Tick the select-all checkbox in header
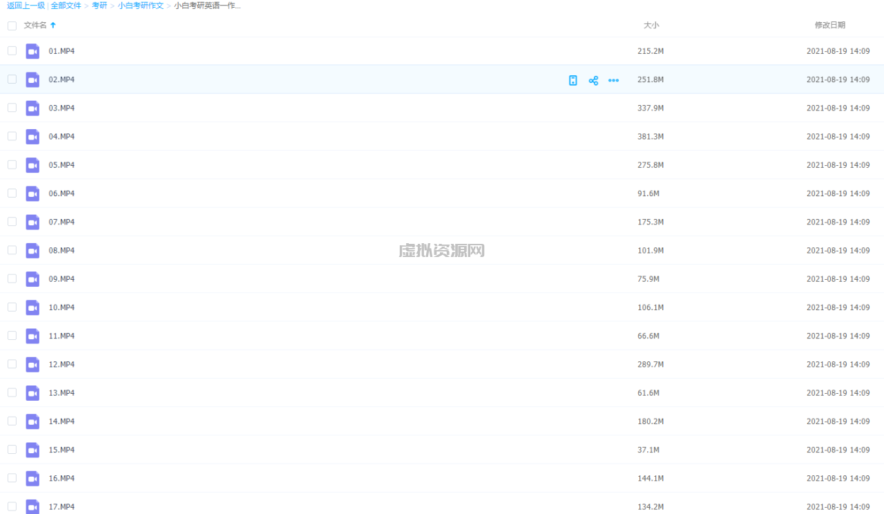 [12, 26]
